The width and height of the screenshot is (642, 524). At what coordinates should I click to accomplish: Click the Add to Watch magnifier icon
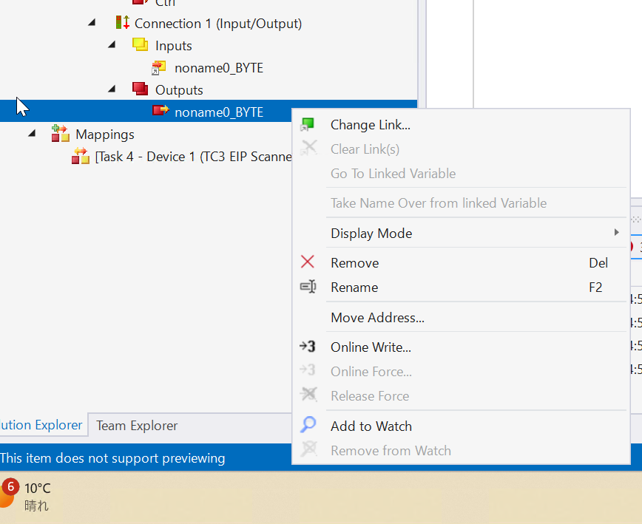pos(308,425)
